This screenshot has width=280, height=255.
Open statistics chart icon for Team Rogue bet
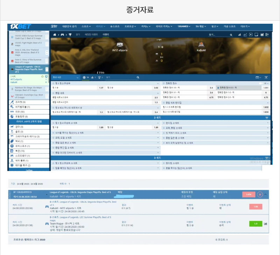tap(265, 224)
